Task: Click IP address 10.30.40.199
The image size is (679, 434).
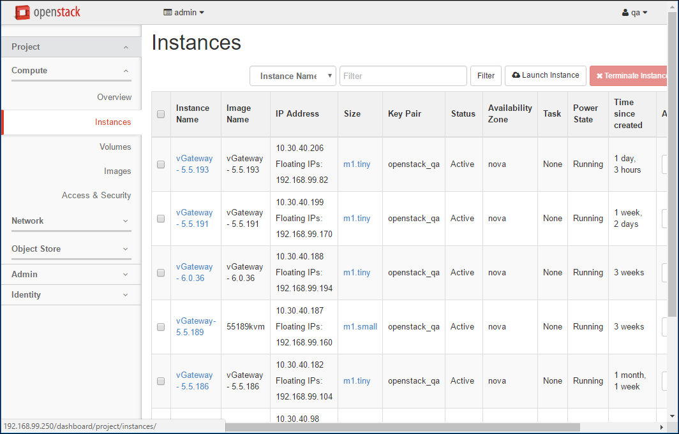Action: pyautogui.click(x=300, y=202)
